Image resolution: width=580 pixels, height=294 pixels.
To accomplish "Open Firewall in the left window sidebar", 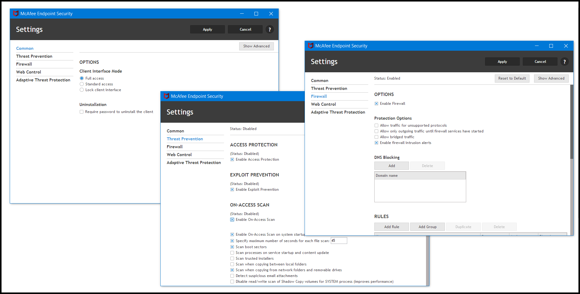I will pyautogui.click(x=24, y=64).
